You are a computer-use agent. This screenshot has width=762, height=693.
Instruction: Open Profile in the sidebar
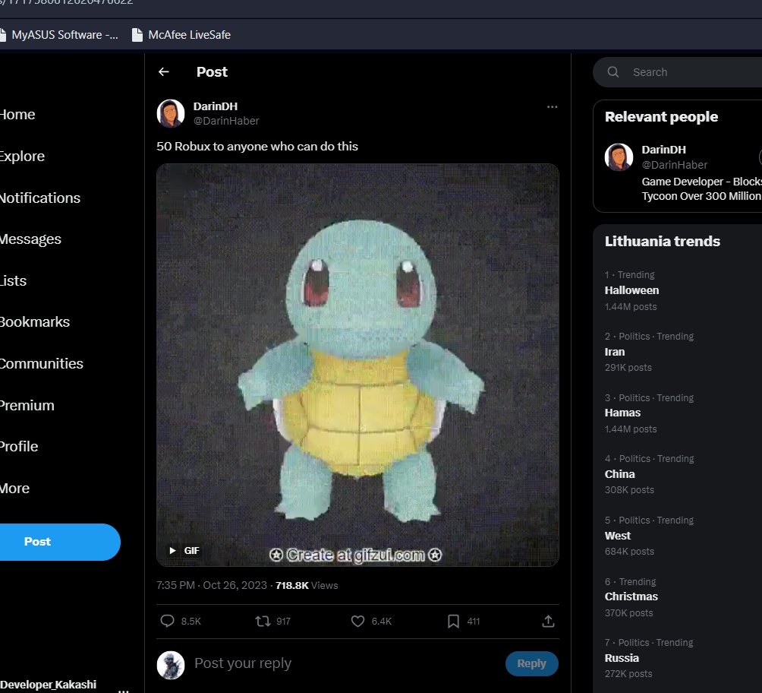pyautogui.click(x=19, y=447)
